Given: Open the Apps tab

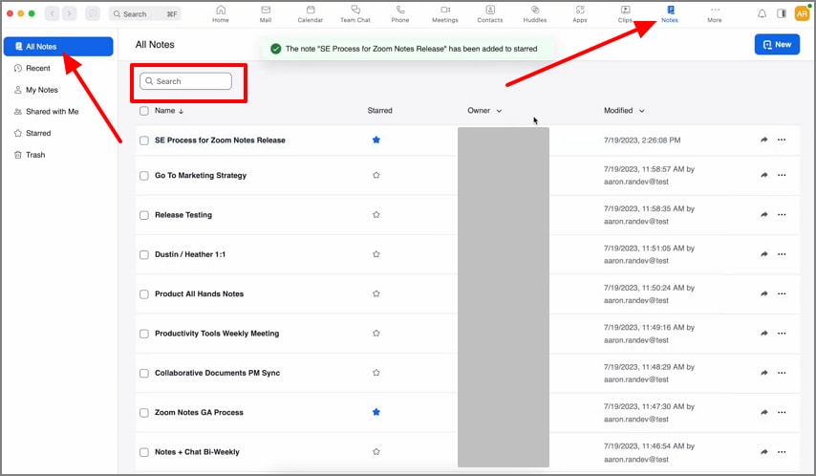Looking at the screenshot, I should 580,14.
